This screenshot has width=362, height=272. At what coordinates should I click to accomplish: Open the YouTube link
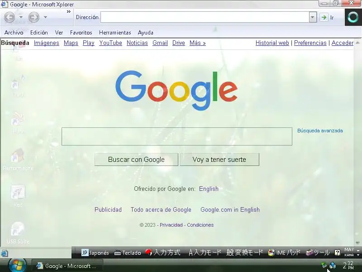[x=110, y=43]
